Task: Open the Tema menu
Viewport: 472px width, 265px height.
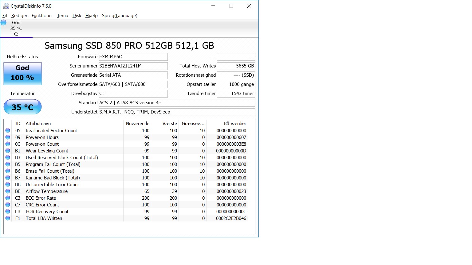Action: (63, 16)
